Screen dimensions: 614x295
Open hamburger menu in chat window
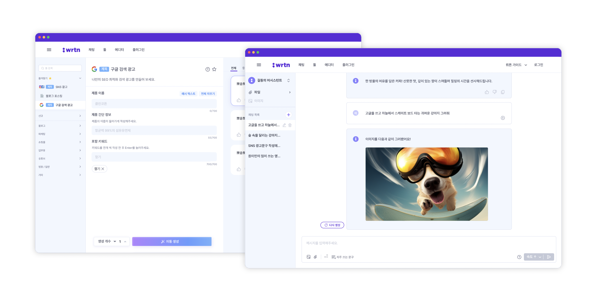pyautogui.click(x=259, y=65)
